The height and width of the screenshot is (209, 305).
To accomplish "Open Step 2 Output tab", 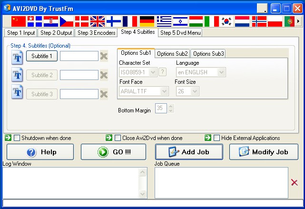I will click(x=56, y=33).
